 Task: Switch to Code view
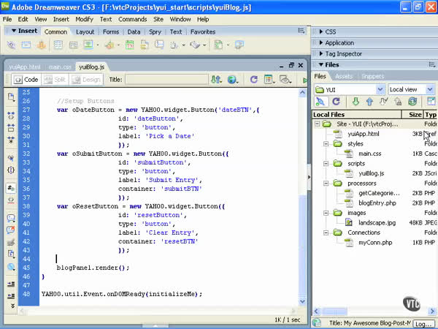[x=26, y=80]
